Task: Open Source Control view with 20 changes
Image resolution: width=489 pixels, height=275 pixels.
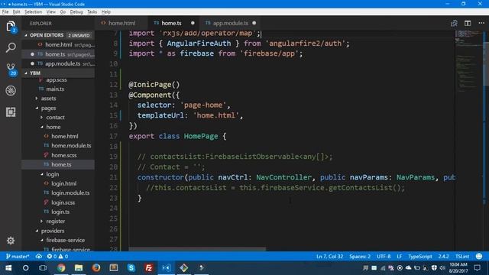Action: (x=11, y=70)
